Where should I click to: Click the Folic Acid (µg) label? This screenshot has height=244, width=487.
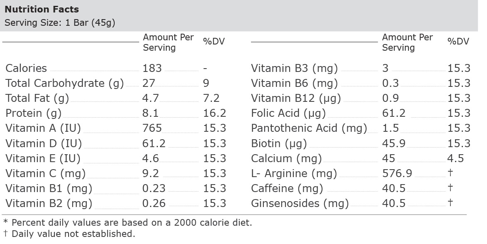tap(288, 113)
